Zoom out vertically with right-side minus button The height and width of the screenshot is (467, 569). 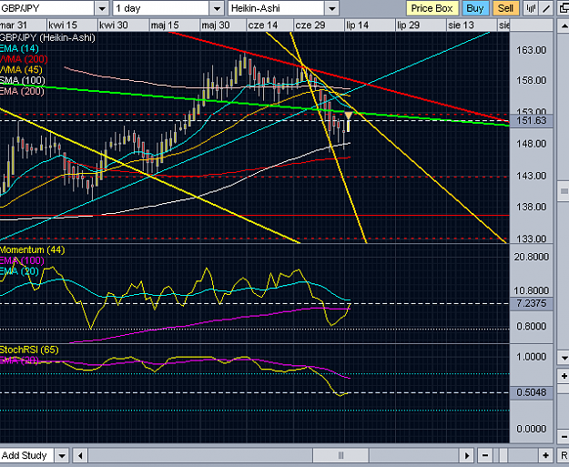pos(564,436)
